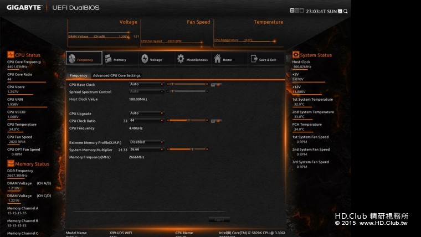Click the +5V 5.070V reading
Screen dimensions: 421x237
298,79
